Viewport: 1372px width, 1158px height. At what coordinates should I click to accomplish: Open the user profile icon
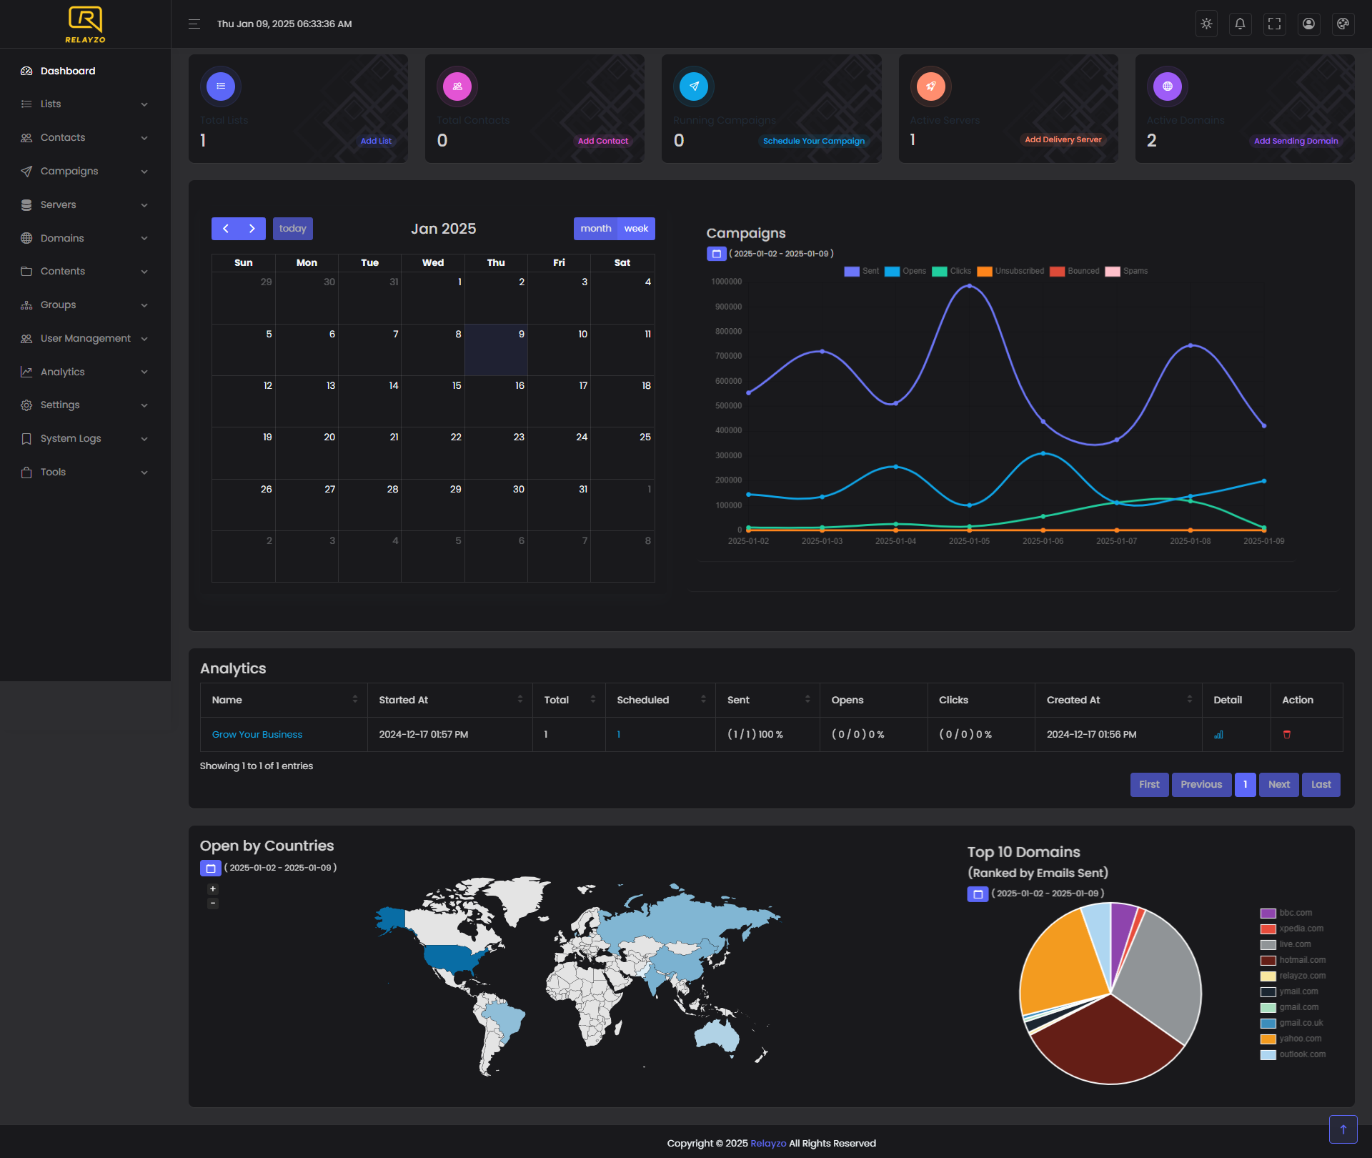coord(1308,24)
